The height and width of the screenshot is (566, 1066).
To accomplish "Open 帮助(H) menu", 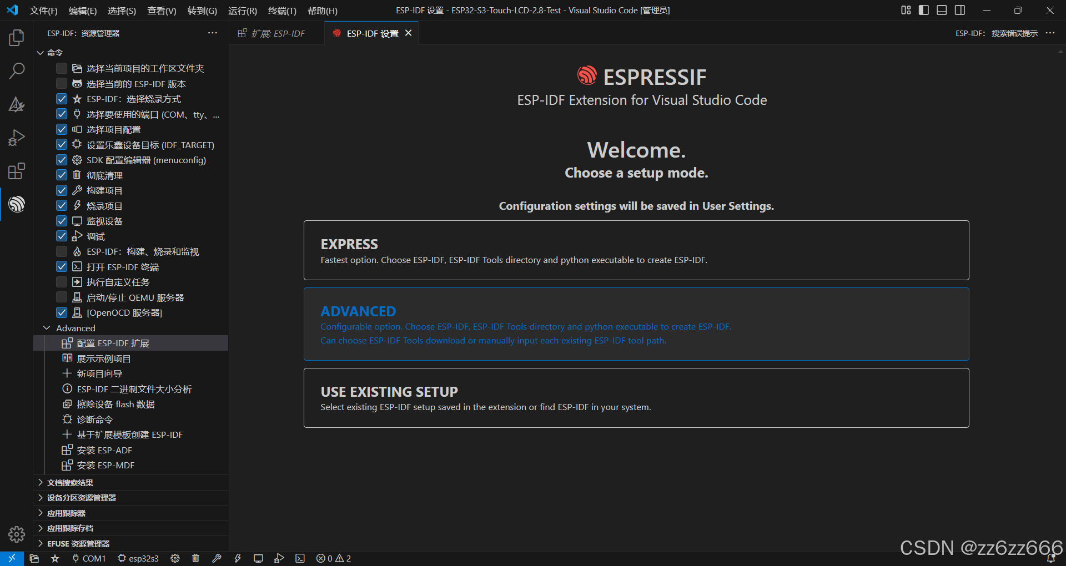I will [323, 11].
